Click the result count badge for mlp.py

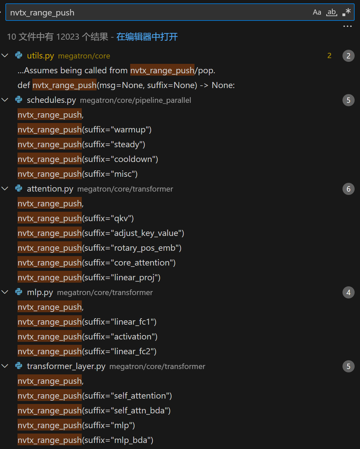point(348,293)
